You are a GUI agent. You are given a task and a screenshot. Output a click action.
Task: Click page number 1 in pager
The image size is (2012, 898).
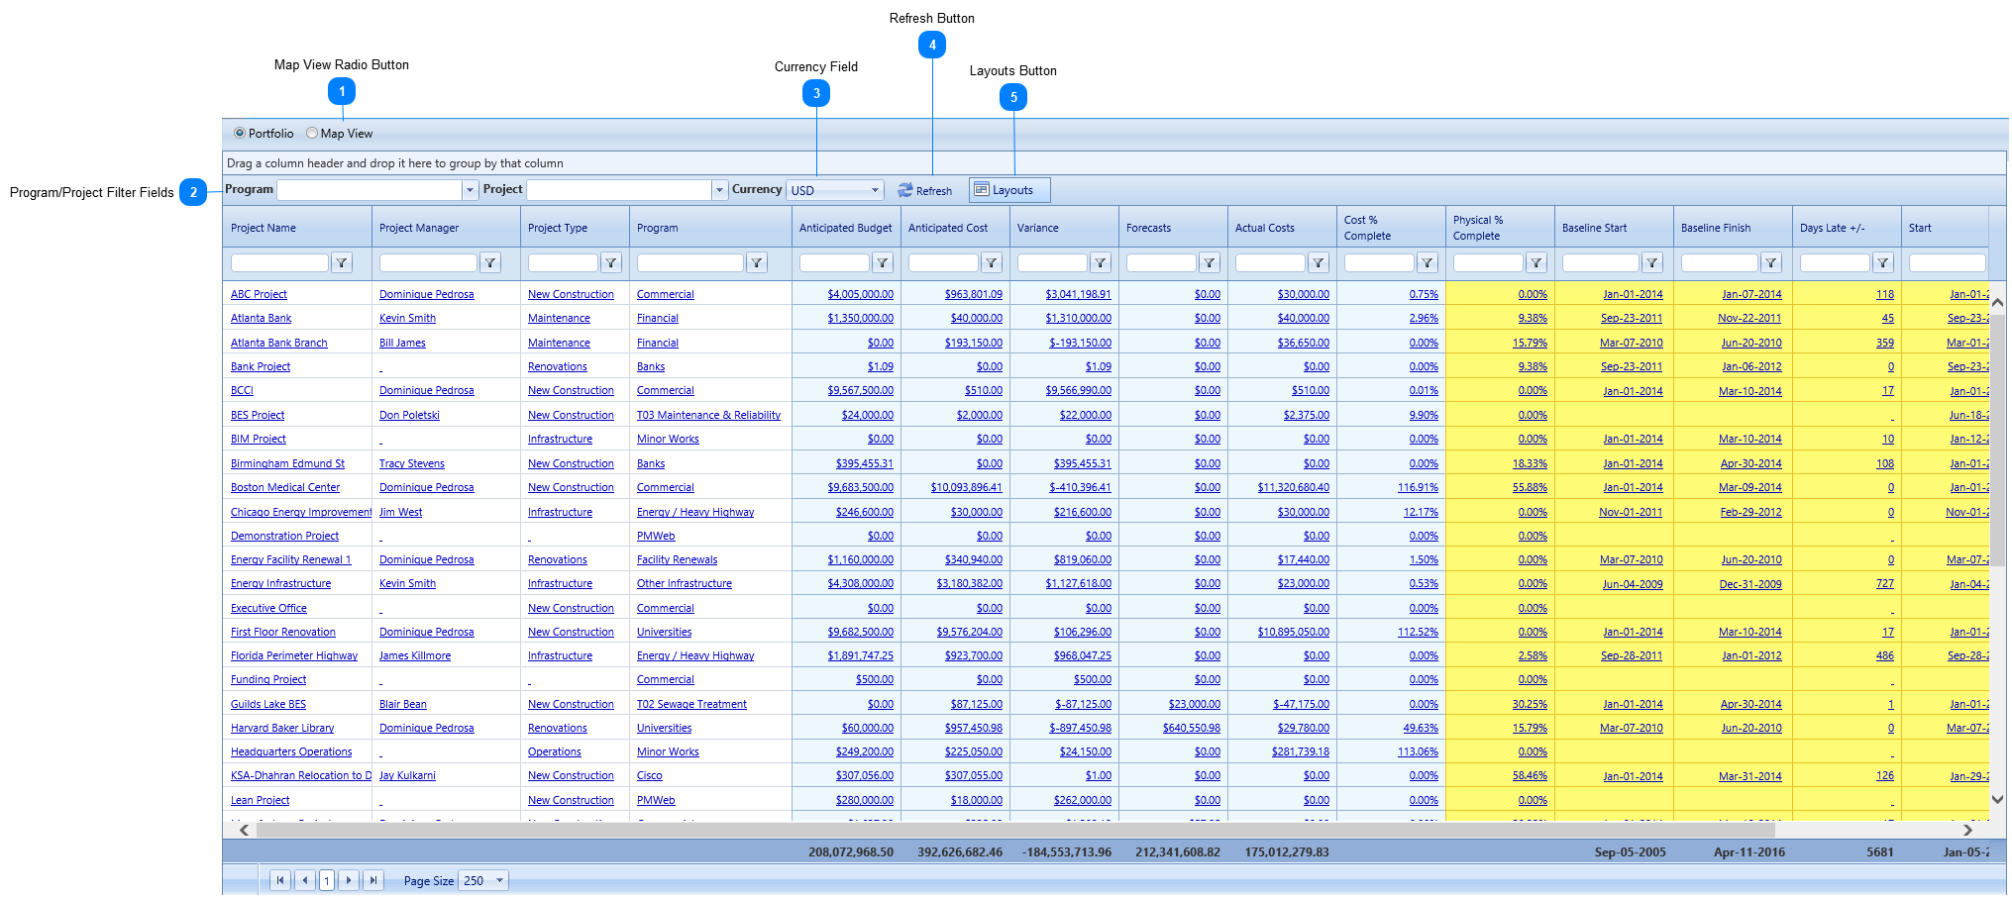click(x=327, y=880)
